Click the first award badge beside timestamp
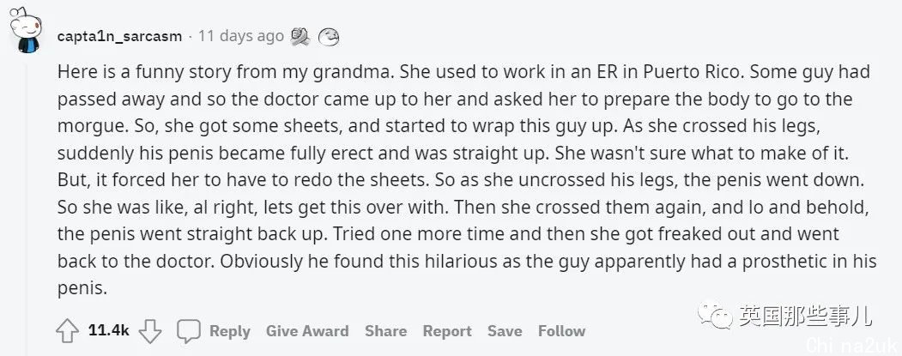902x356 pixels. (300, 37)
